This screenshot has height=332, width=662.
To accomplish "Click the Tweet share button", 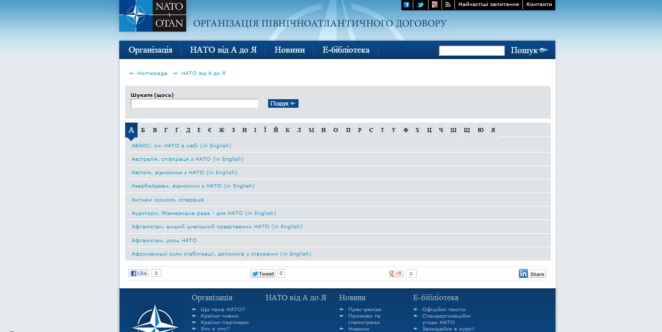I will click(x=263, y=273).
